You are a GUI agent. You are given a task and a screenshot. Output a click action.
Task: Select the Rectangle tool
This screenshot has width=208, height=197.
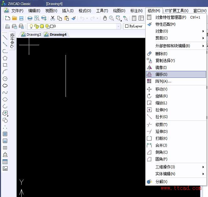click(5, 65)
